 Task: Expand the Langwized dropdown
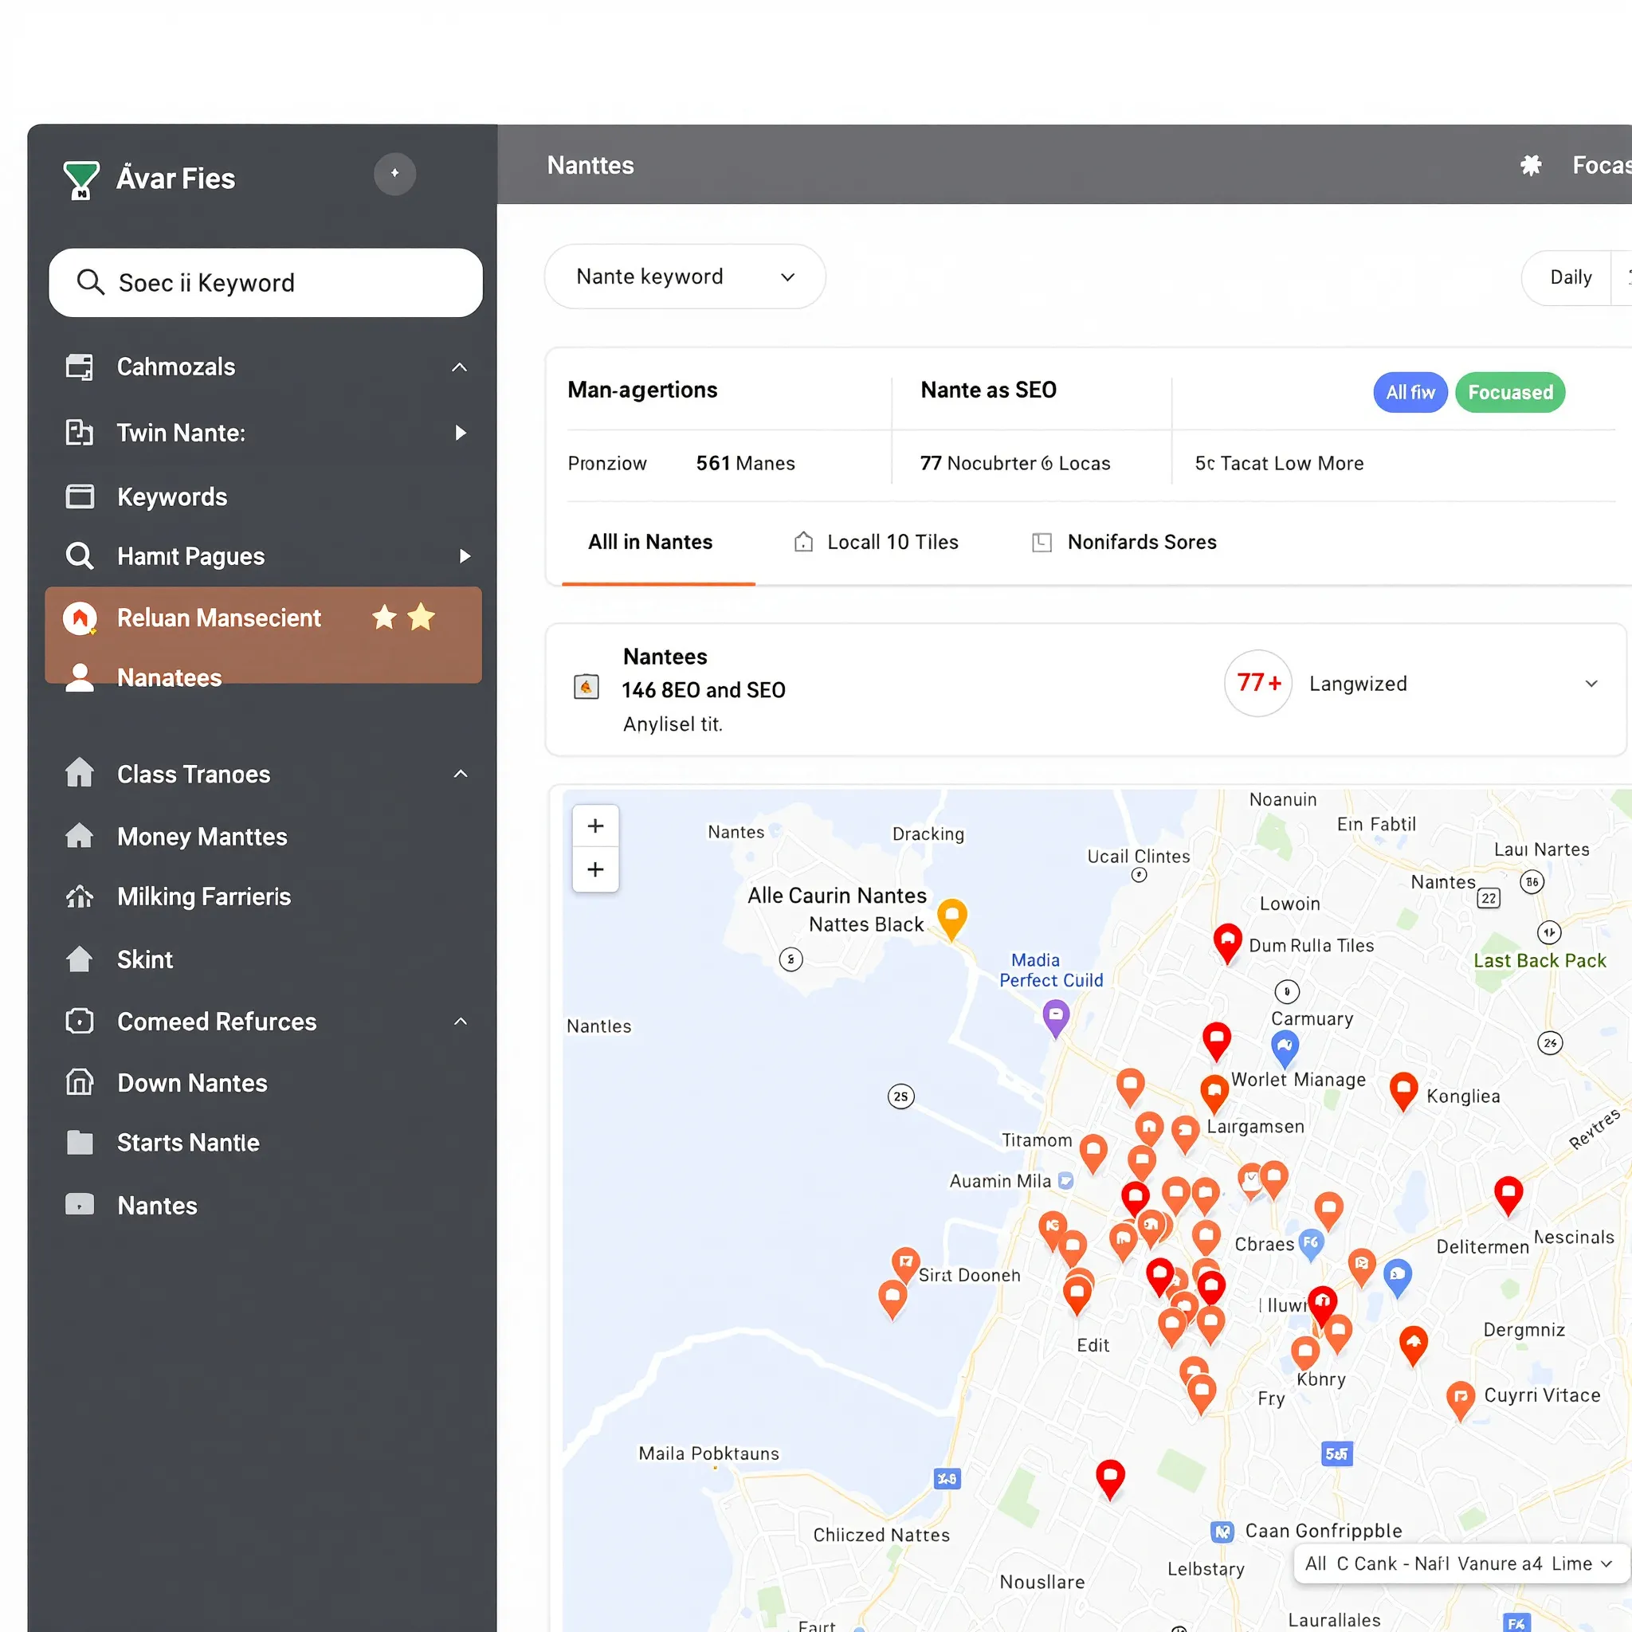point(1592,684)
